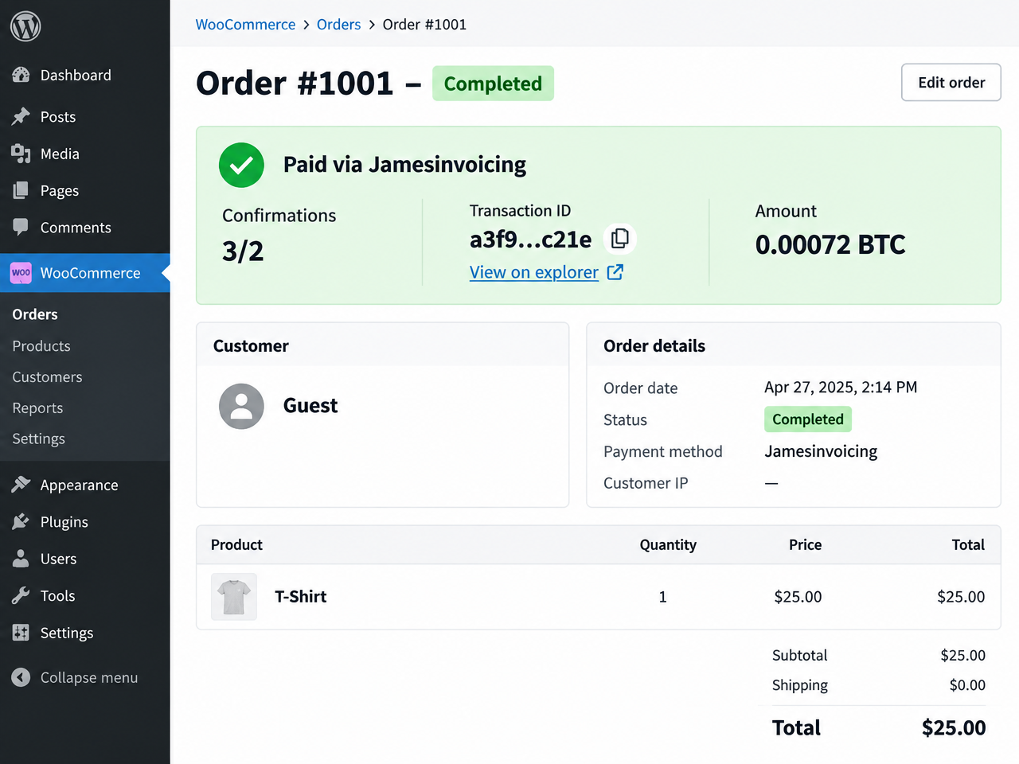The image size is (1019, 764).
Task: Open the WooCommerce Settings submenu
Action: pyautogui.click(x=38, y=439)
